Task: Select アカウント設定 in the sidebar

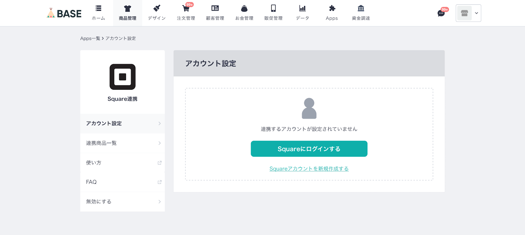Action: pyautogui.click(x=122, y=123)
